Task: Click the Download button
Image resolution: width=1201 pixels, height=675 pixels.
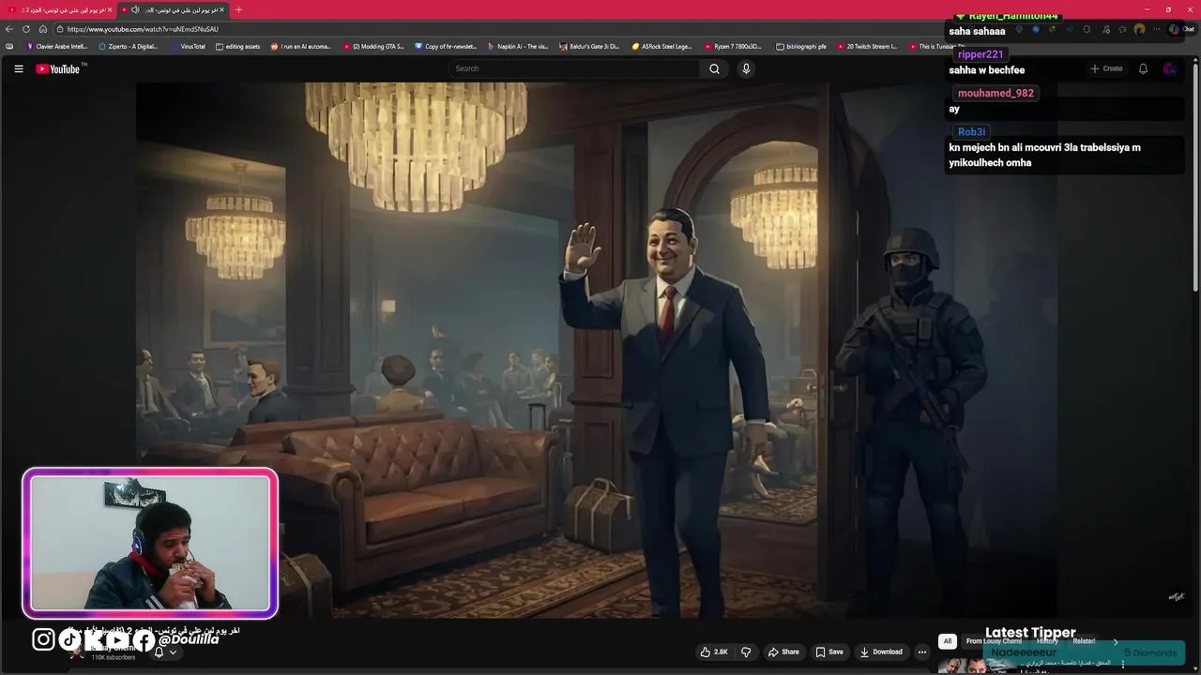Action: pos(881,652)
